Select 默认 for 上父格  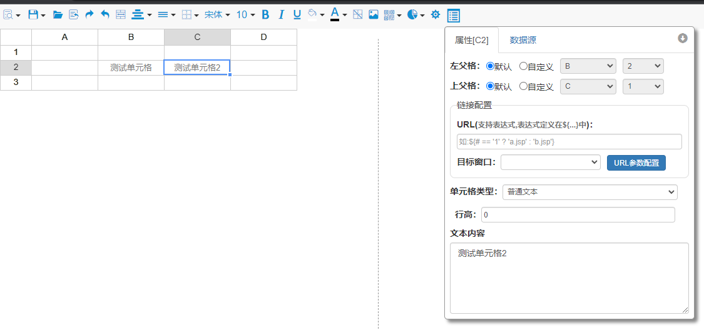point(490,86)
